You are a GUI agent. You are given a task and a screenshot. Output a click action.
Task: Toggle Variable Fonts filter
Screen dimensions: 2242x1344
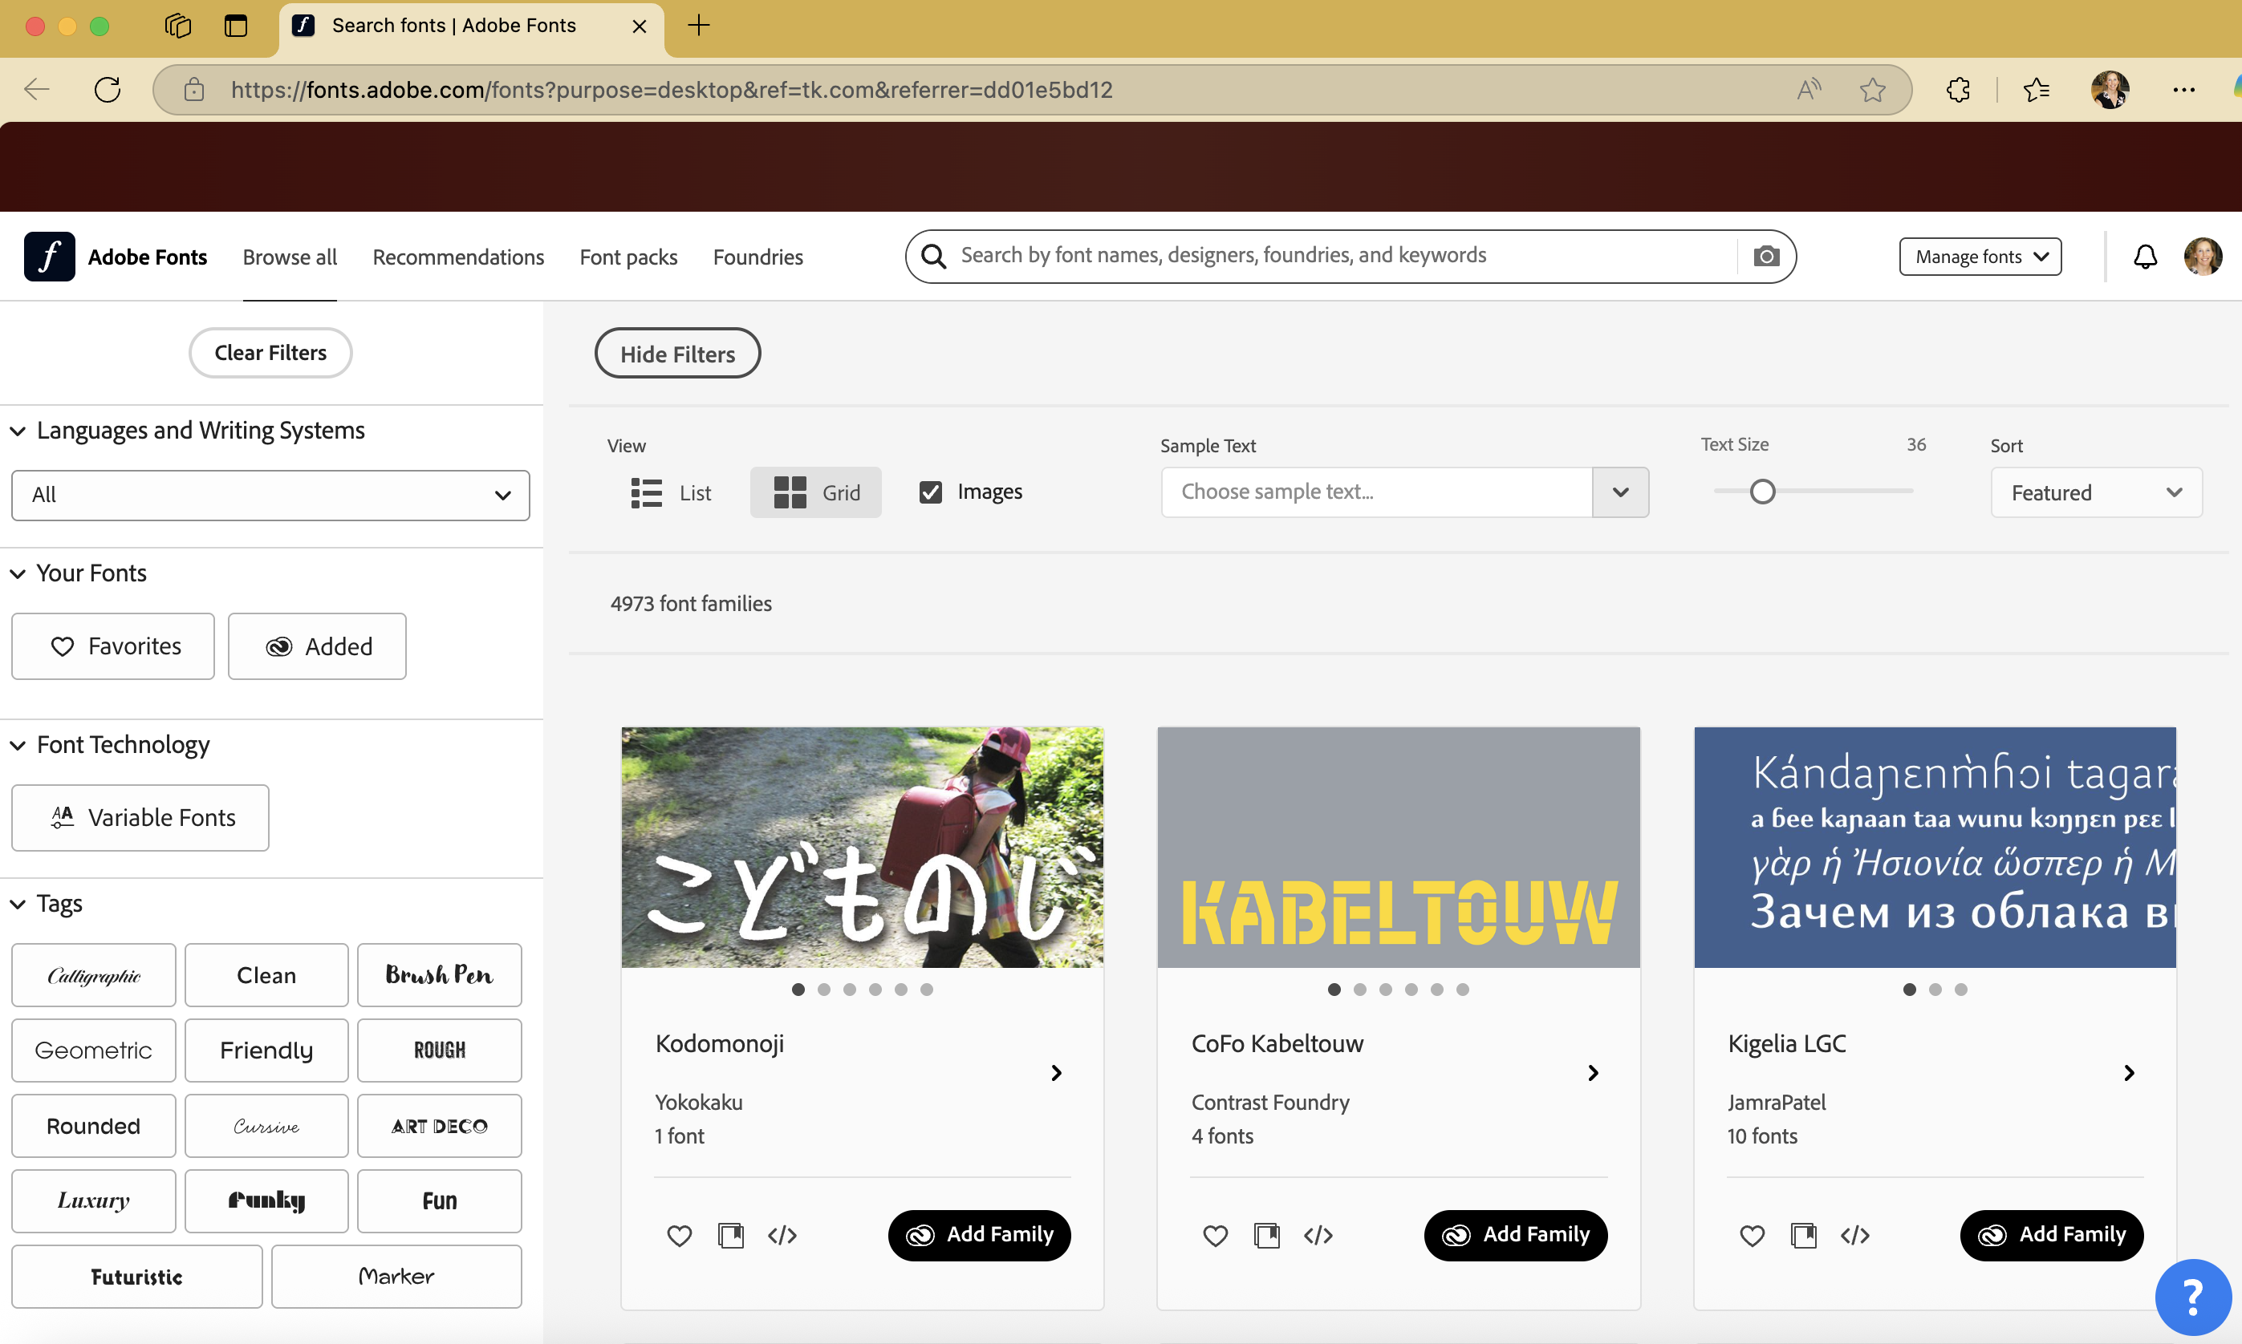(x=140, y=818)
